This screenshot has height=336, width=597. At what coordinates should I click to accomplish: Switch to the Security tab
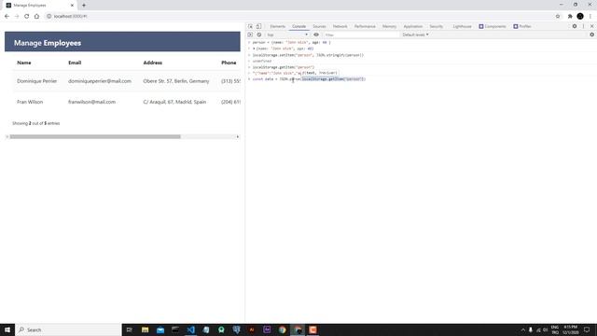436,26
